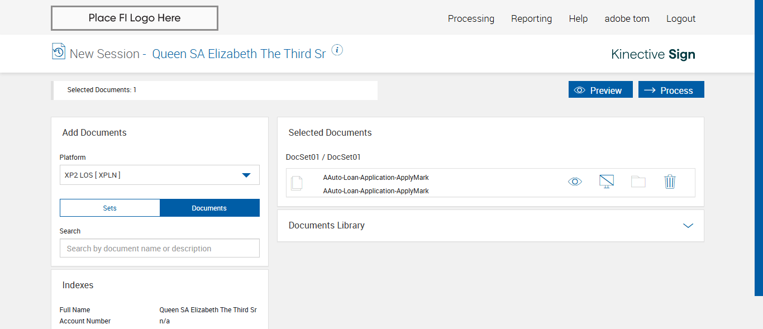The image size is (763, 329).
Task: Open the info icon next to session name
Action: tap(337, 50)
